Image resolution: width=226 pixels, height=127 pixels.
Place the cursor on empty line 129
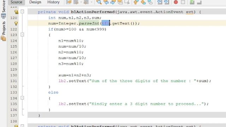click(127, 69)
